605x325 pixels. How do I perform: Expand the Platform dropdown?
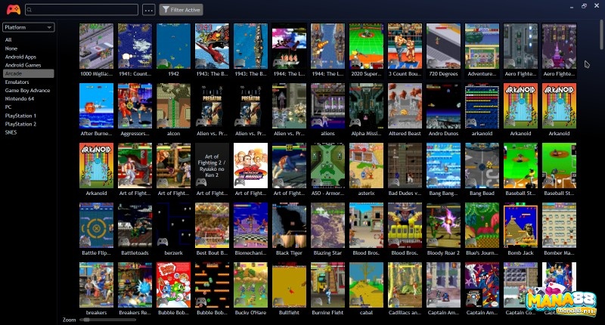29,27
